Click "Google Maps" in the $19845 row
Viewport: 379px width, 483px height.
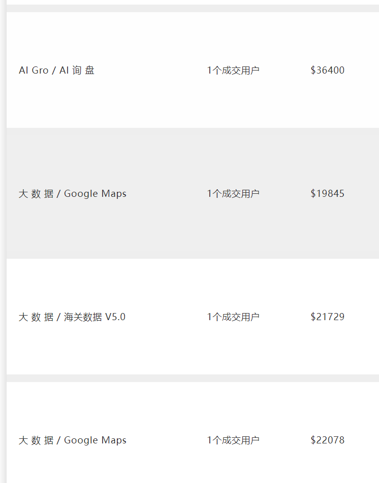pyautogui.click(x=95, y=194)
